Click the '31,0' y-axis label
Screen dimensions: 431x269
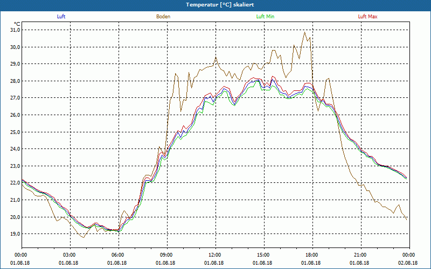pos(15,30)
